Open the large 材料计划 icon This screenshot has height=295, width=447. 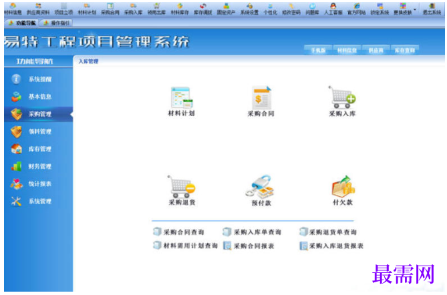[182, 101]
